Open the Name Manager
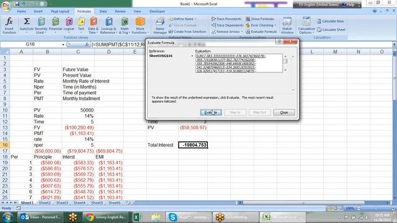This screenshot has height=223, width=397. (x=160, y=25)
